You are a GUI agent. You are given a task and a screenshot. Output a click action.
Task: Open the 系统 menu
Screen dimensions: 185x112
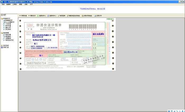tap(3, 5)
